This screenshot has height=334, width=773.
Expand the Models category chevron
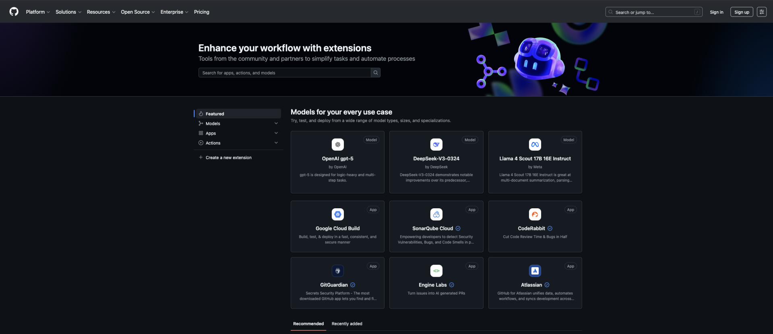point(276,123)
